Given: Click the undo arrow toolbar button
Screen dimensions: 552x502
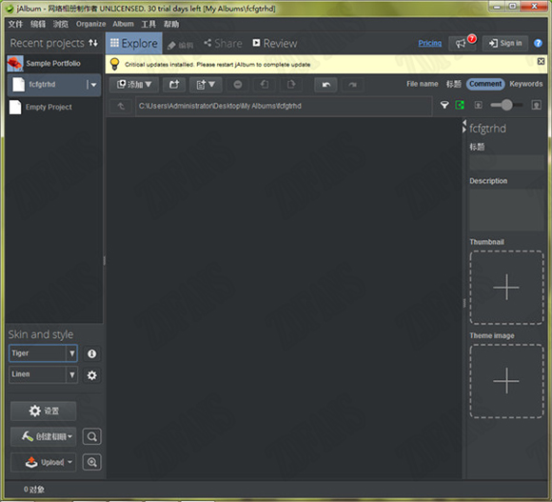Looking at the screenshot, I should pyautogui.click(x=326, y=85).
